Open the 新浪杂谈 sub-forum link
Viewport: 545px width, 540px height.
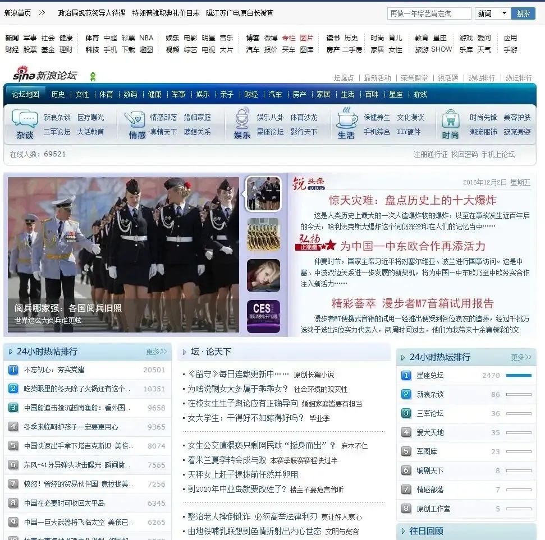[57, 117]
